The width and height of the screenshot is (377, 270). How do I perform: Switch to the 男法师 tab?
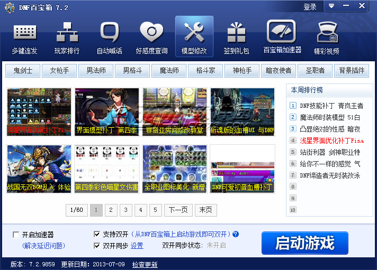tap(96, 71)
